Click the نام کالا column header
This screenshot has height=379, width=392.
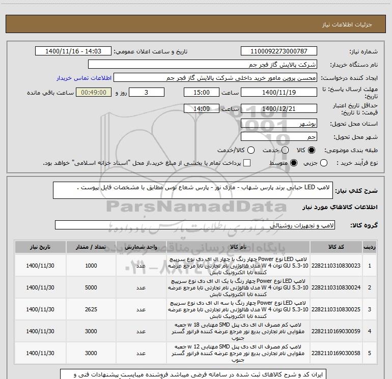(x=238, y=247)
